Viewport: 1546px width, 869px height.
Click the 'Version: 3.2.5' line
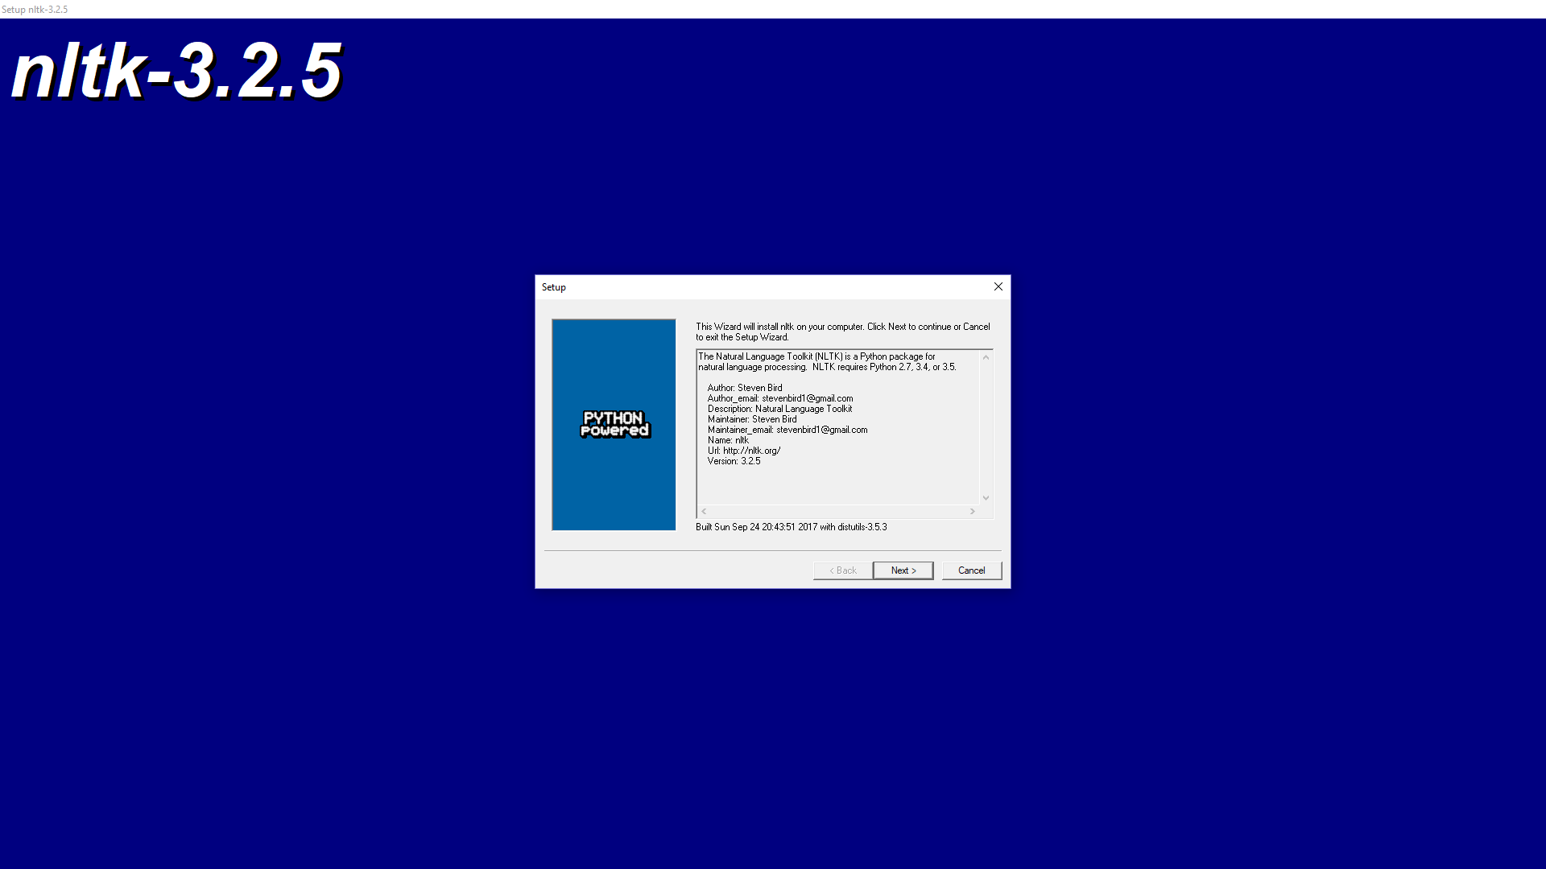pos(734,461)
